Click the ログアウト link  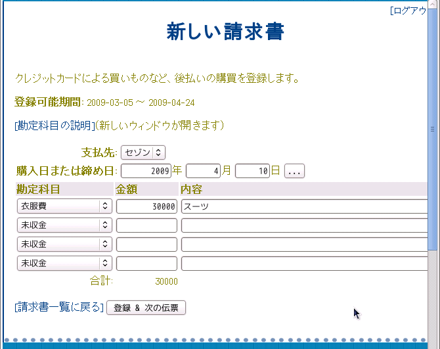(x=408, y=11)
